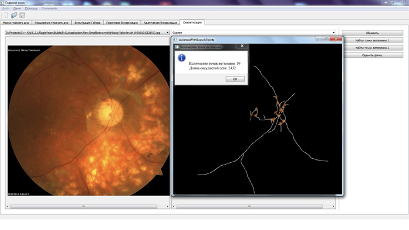Click the skeletonWithBranchPoints window title icon
This screenshot has height=230, width=409.
175,40
